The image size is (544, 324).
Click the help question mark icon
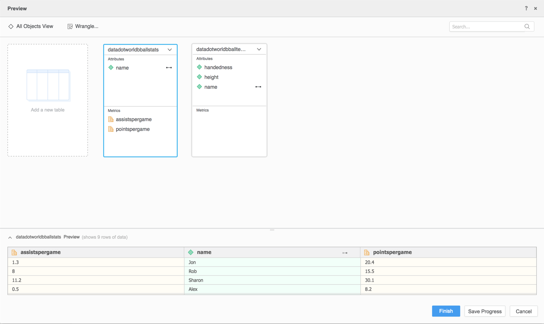click(526, 8)
